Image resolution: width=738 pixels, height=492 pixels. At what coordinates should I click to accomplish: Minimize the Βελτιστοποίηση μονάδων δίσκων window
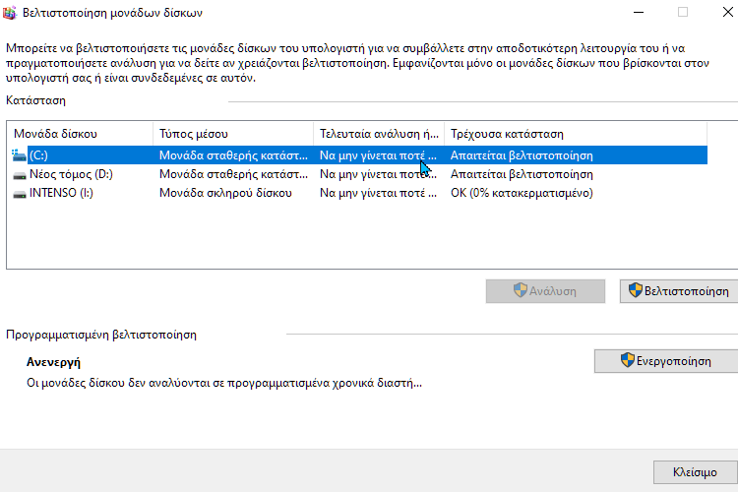point(639,12)
